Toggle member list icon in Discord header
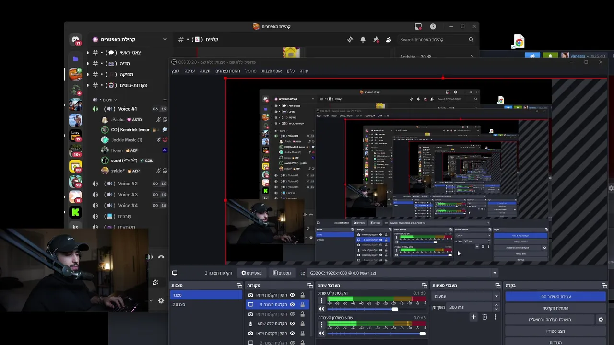This screenshot has width=614, height=345. click(x=389, y=40)
